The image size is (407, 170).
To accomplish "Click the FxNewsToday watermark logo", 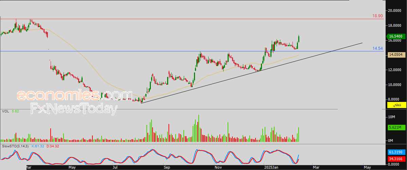I will point(74,109).
